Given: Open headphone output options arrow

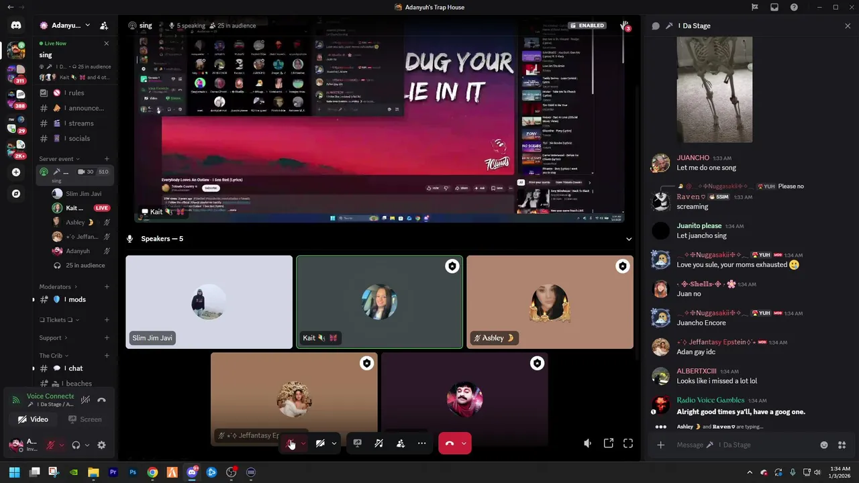Looking at the screenshot, I should coord(87,445).
